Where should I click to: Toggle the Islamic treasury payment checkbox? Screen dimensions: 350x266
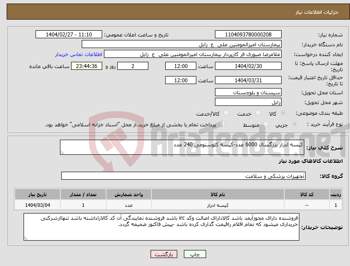[223, 124]
